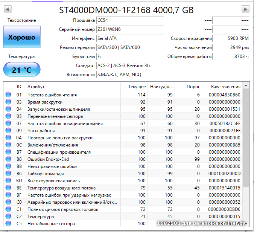Click status circle for Переназначенные сектора

pyautogui.click(x=8, y=116)
